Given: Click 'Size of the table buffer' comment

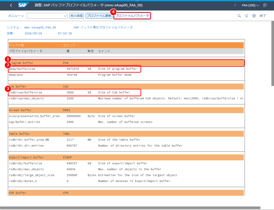Looking at the screenshot, I should click(119, 140).
